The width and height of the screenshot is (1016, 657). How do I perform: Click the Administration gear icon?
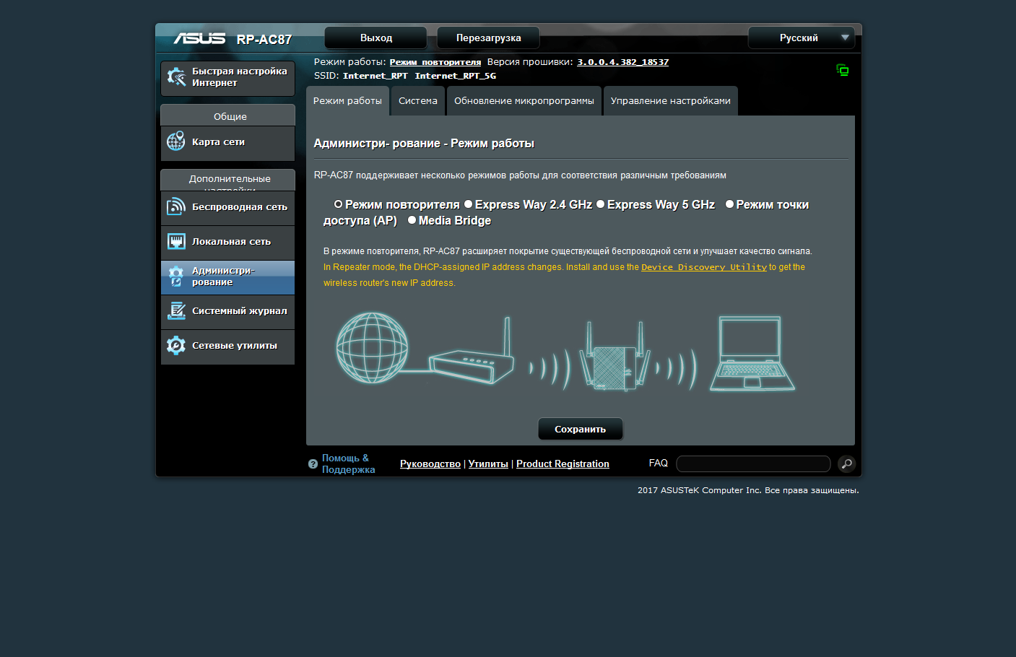176,276
